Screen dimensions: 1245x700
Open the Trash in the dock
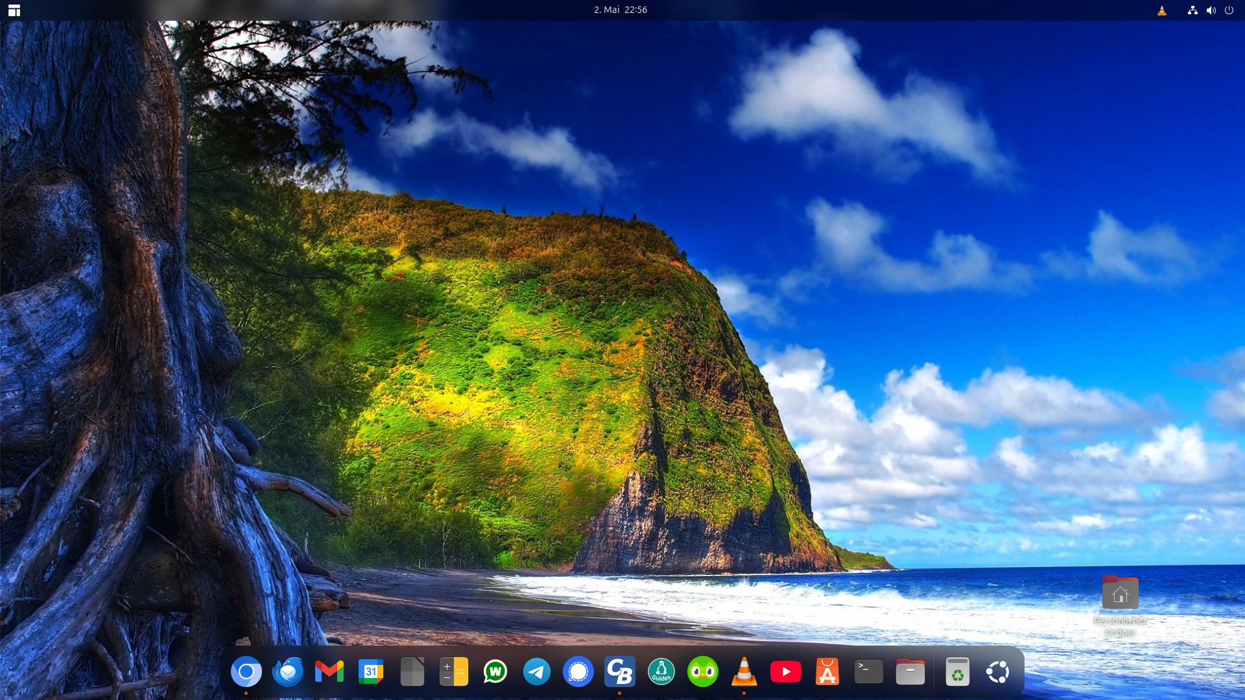(x=957, y=672)
